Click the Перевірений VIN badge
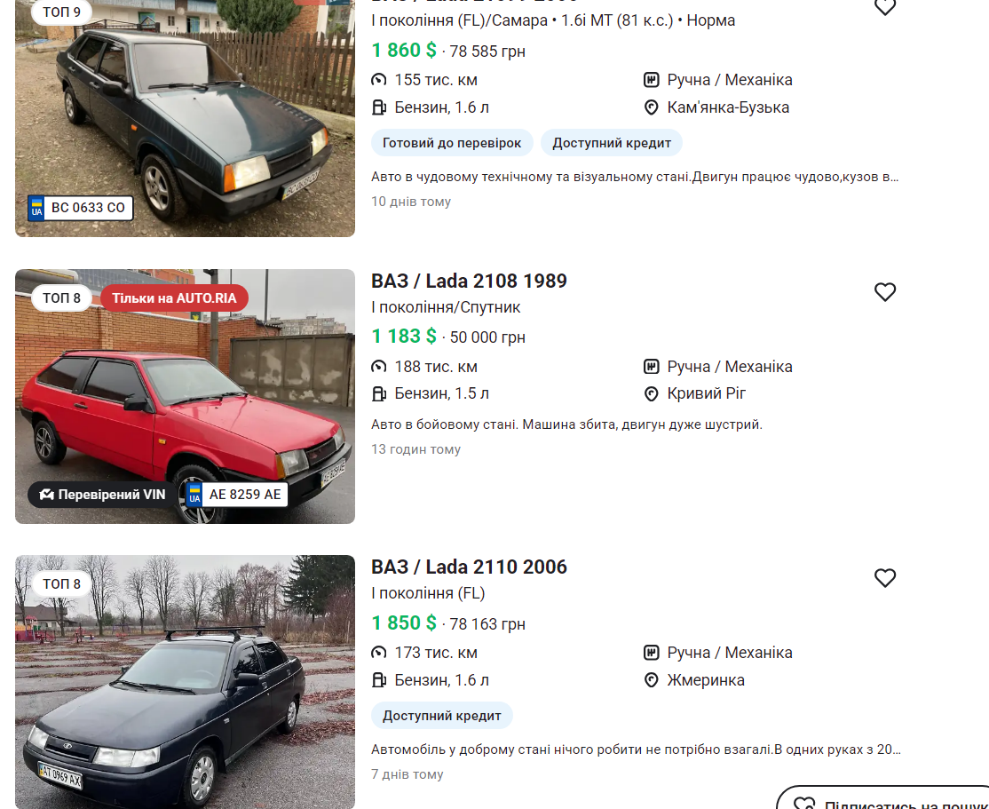Viewport: 989px width, 809px height. coord(102,495)
